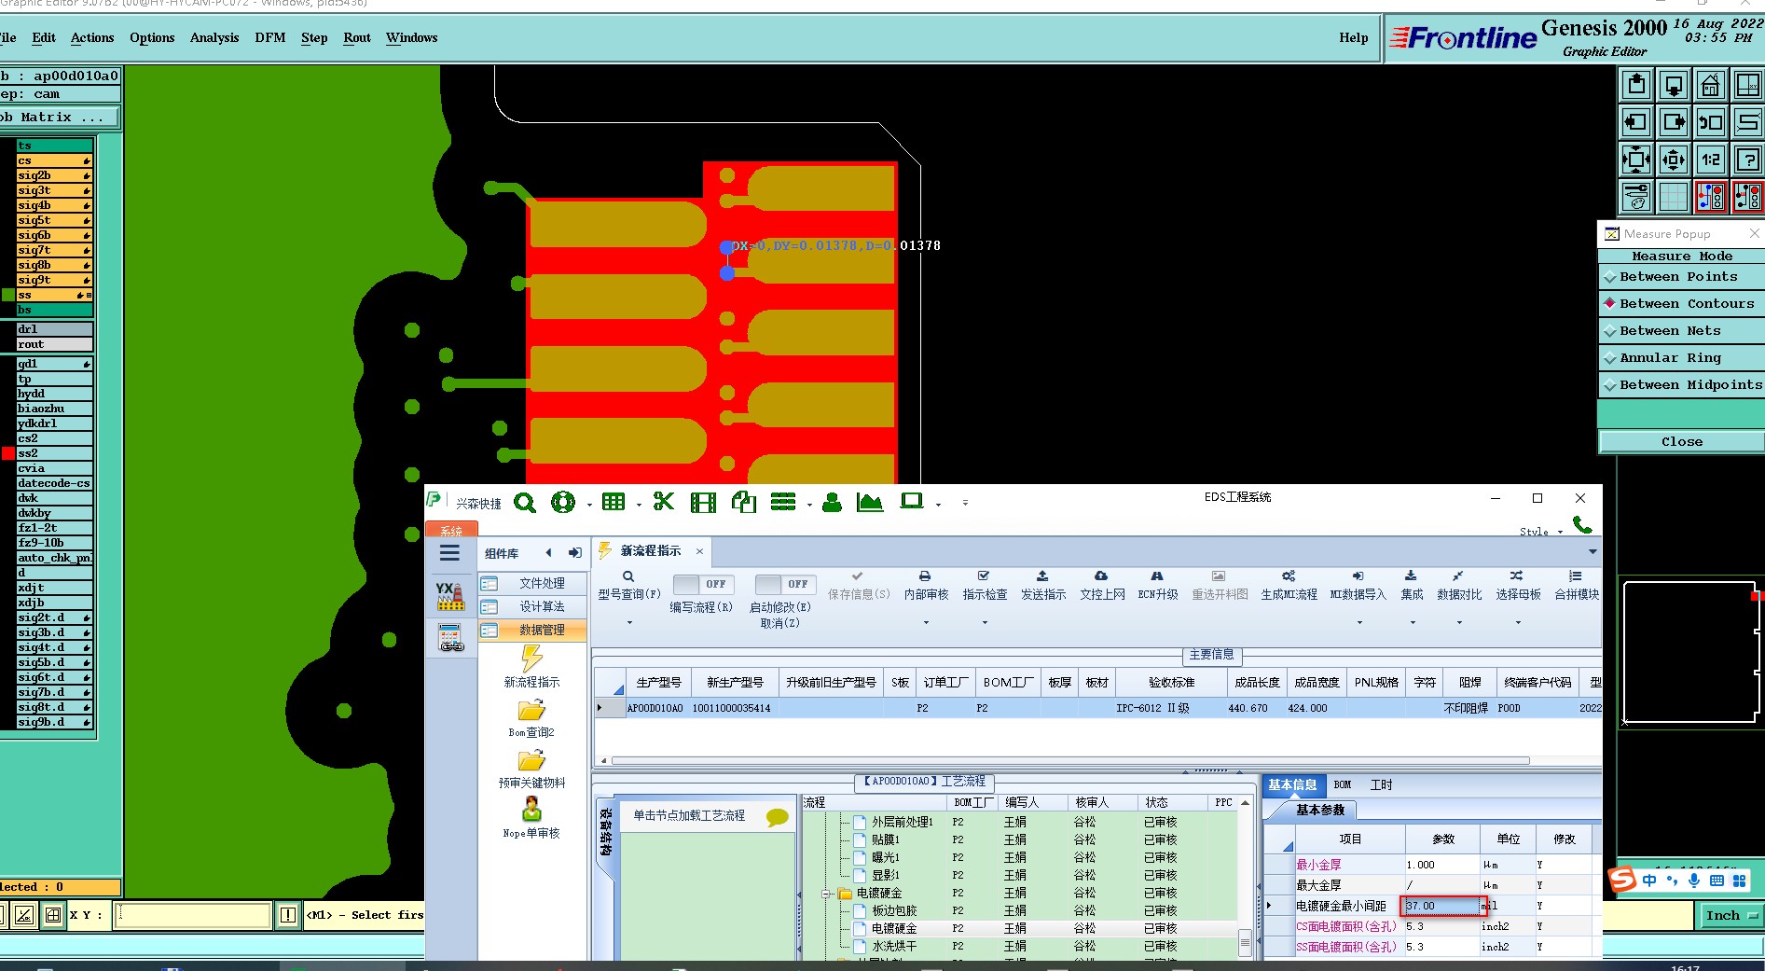Image resolution: width=1765 pixels, height=971 pixels.
Task: Open the graphic tools wrench and palette icon
Action: coord(1636,197)
